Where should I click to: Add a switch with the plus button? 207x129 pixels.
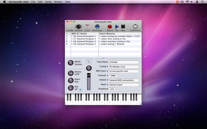point(66,34)
